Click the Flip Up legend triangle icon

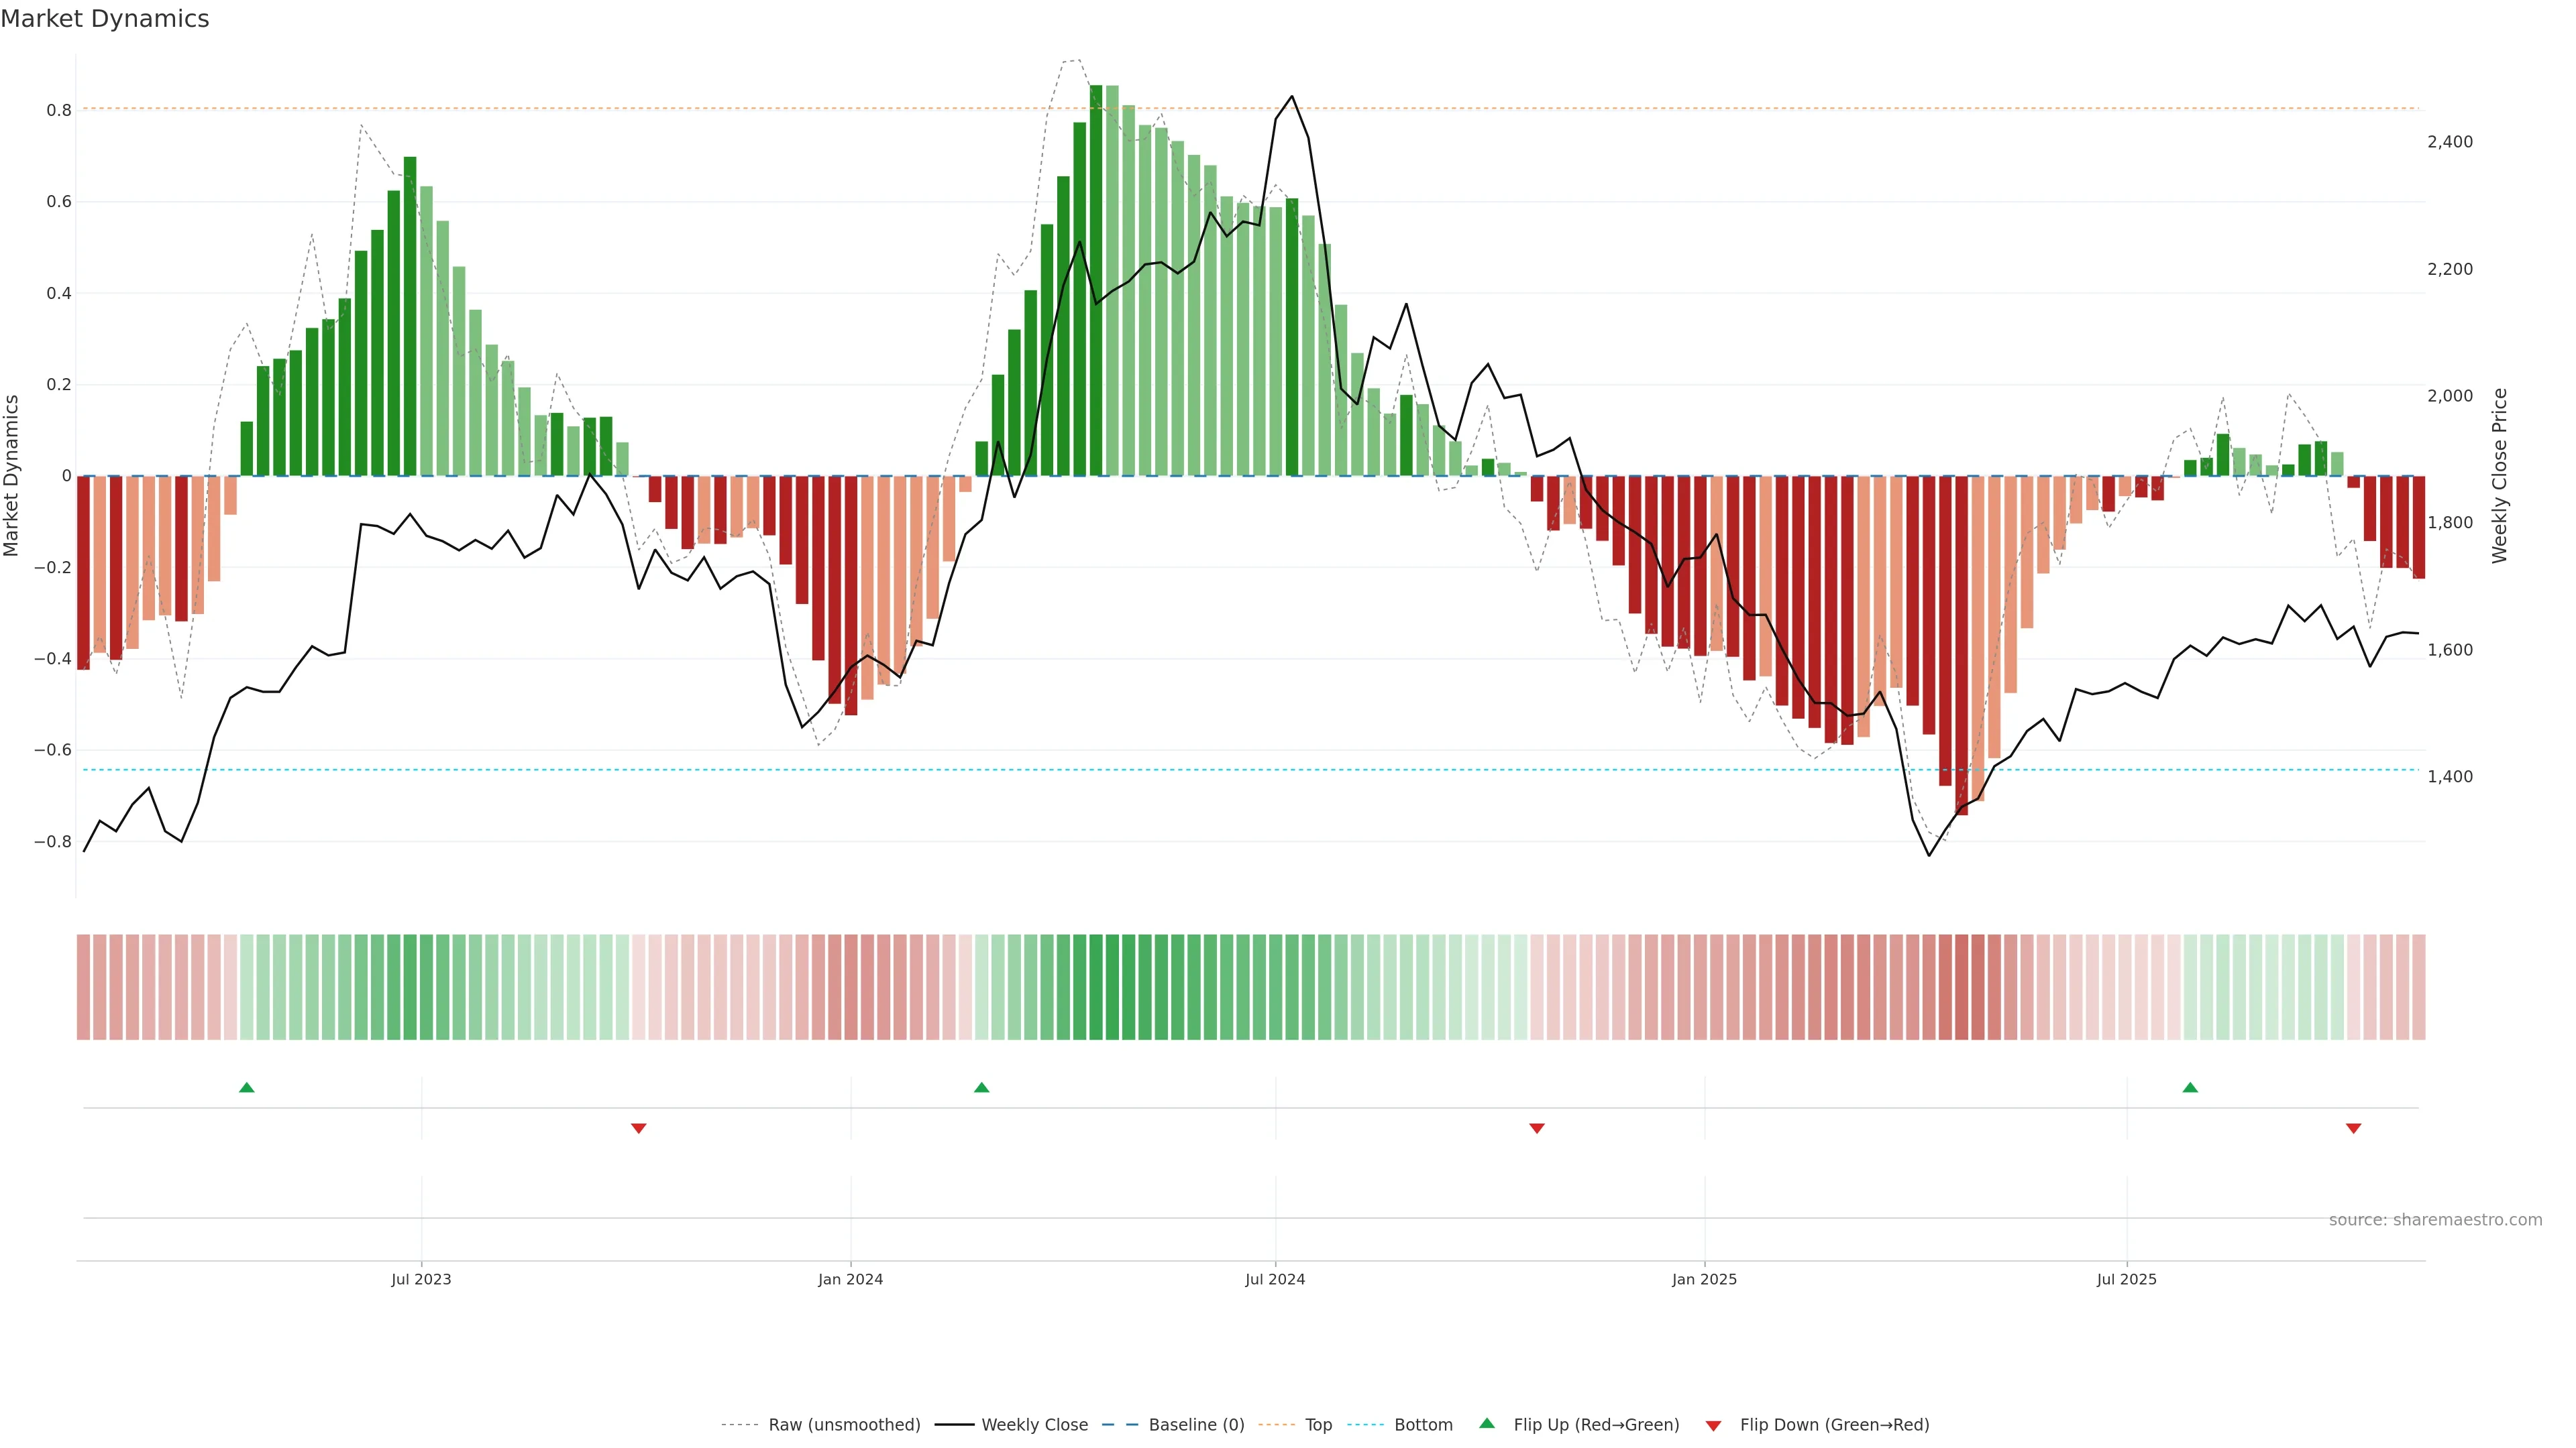[1487, 1423]
